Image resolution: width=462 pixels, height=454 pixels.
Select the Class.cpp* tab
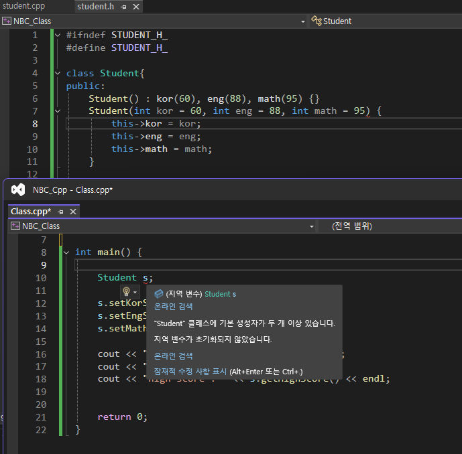pos(31,212)
